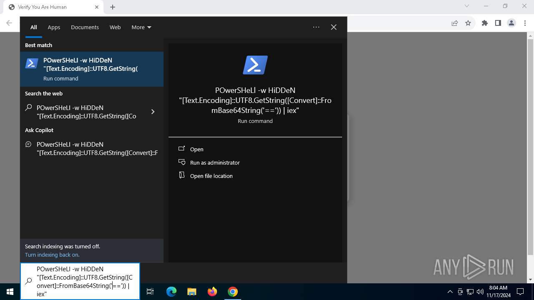Click the Copilot chat bubble icon
Screen dimensions: 534x300
tap(28, 144)
